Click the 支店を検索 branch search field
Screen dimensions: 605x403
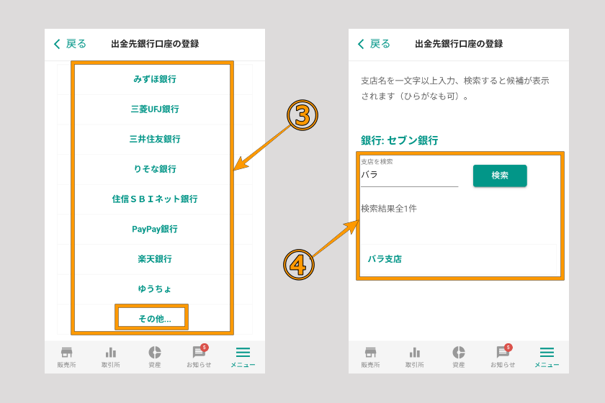point(409,175)
